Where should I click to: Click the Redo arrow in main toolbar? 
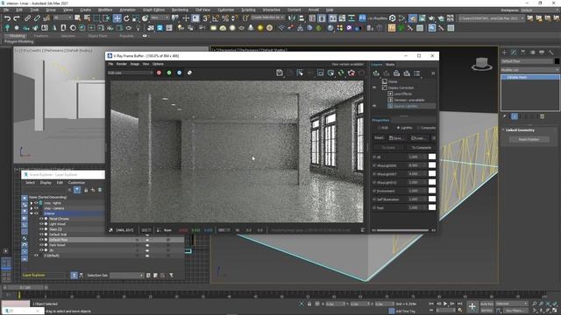click(x=17, y=17)
